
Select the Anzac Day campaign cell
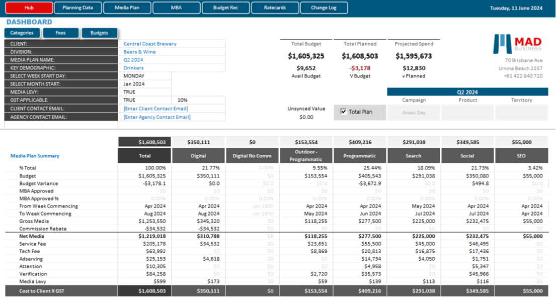(414, 113)
